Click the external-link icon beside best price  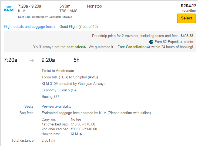tap(85, 47)
